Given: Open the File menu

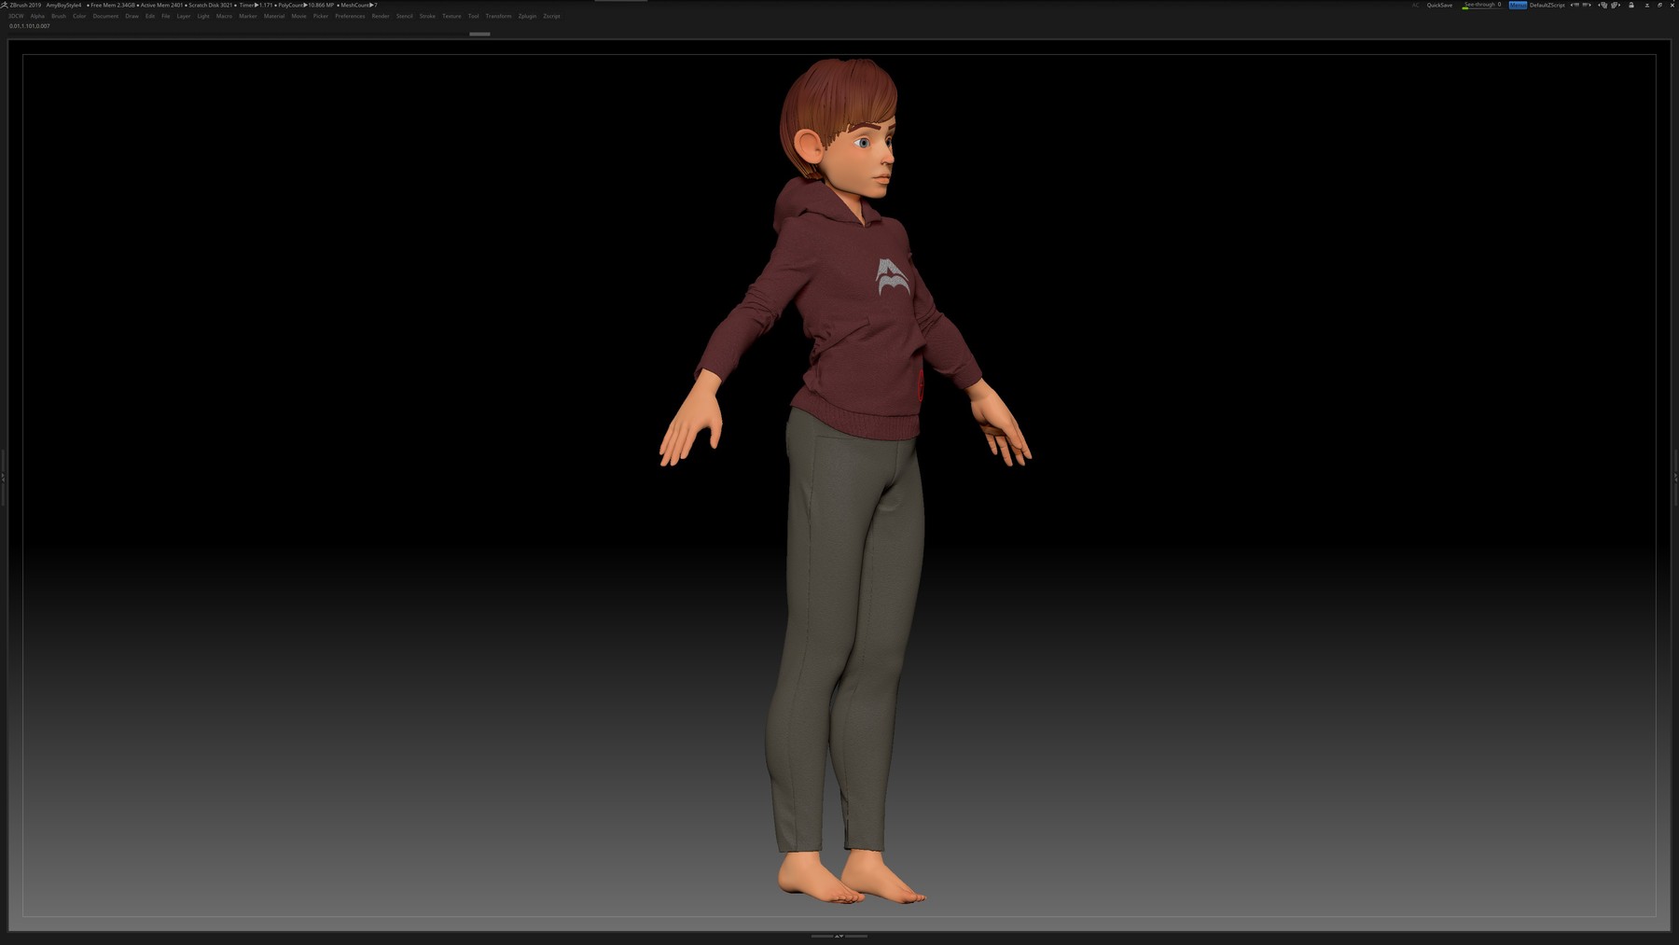Looking at the screenshot, I should click(x=166, y=16).
